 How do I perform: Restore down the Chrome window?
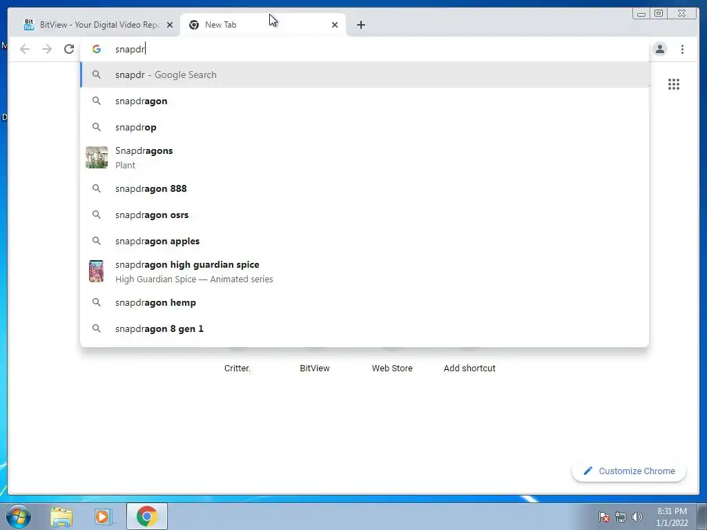(658, 14)
